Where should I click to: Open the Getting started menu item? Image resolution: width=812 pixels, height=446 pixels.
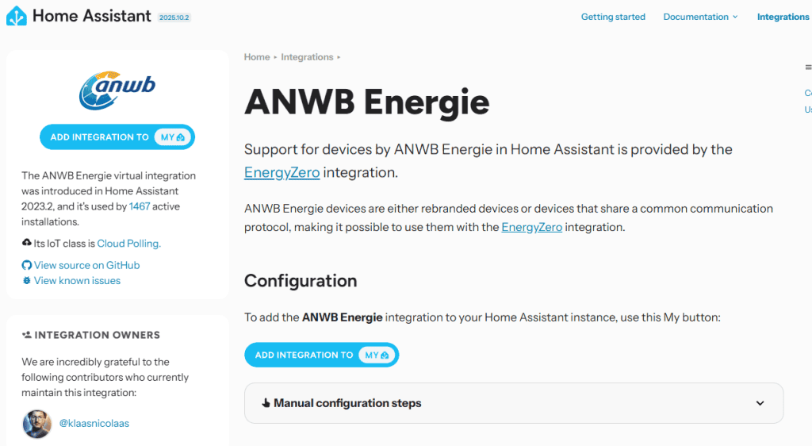(x=613, y=17)
